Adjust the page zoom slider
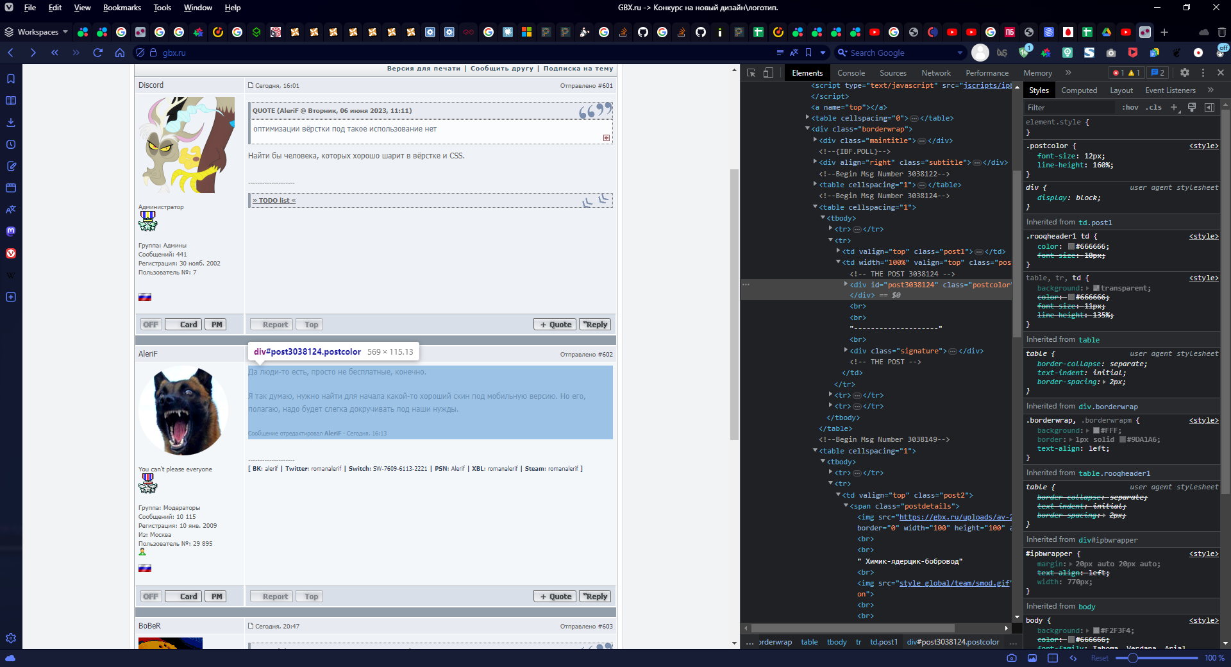This screenshot has width=1231, height=667. (x=1157, y=658)
